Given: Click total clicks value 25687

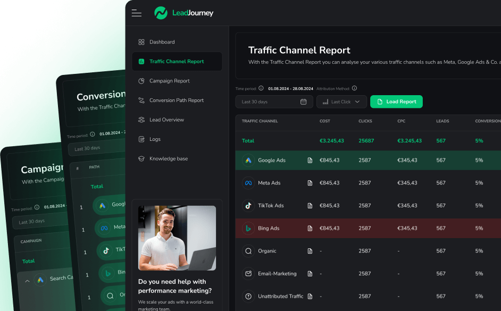Looking at the screenshot, I should [x=366, y=140].
